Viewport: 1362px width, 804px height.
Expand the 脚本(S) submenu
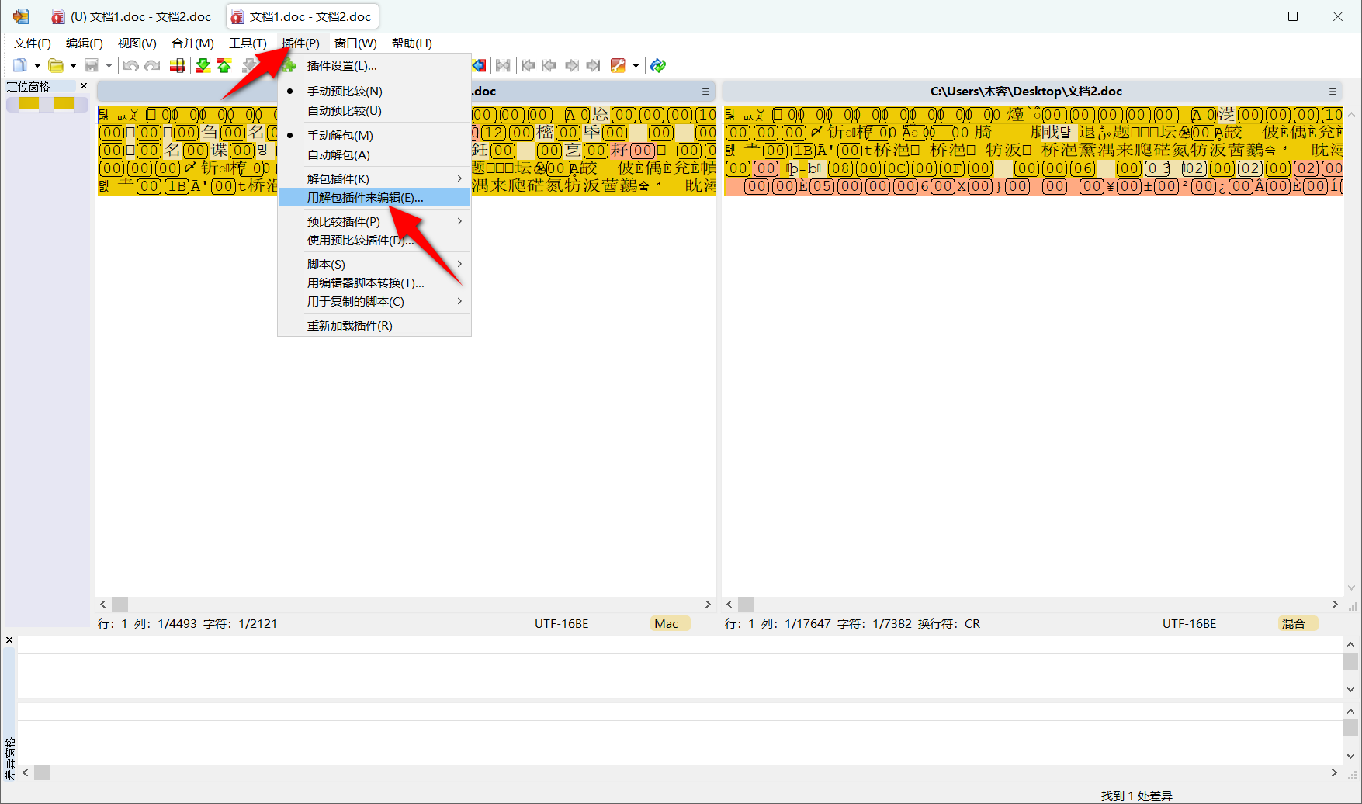326,264
